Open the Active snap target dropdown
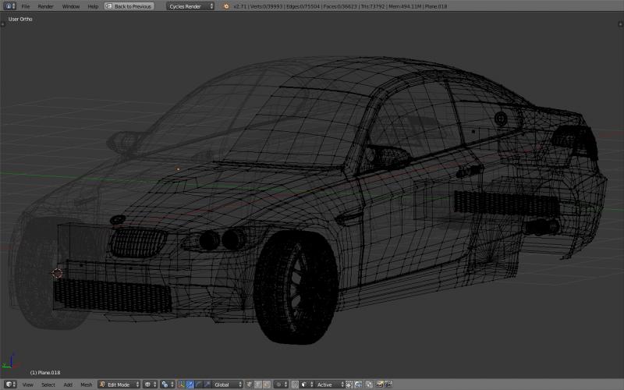Viewport: 624px width, 390px height. coord(330,385)
